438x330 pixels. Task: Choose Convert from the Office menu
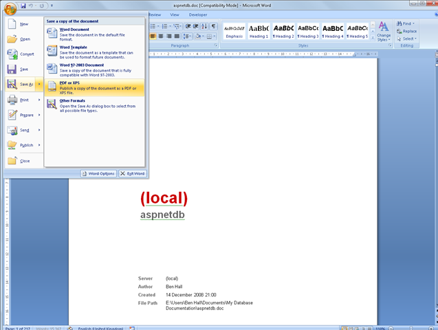[24, 54]
